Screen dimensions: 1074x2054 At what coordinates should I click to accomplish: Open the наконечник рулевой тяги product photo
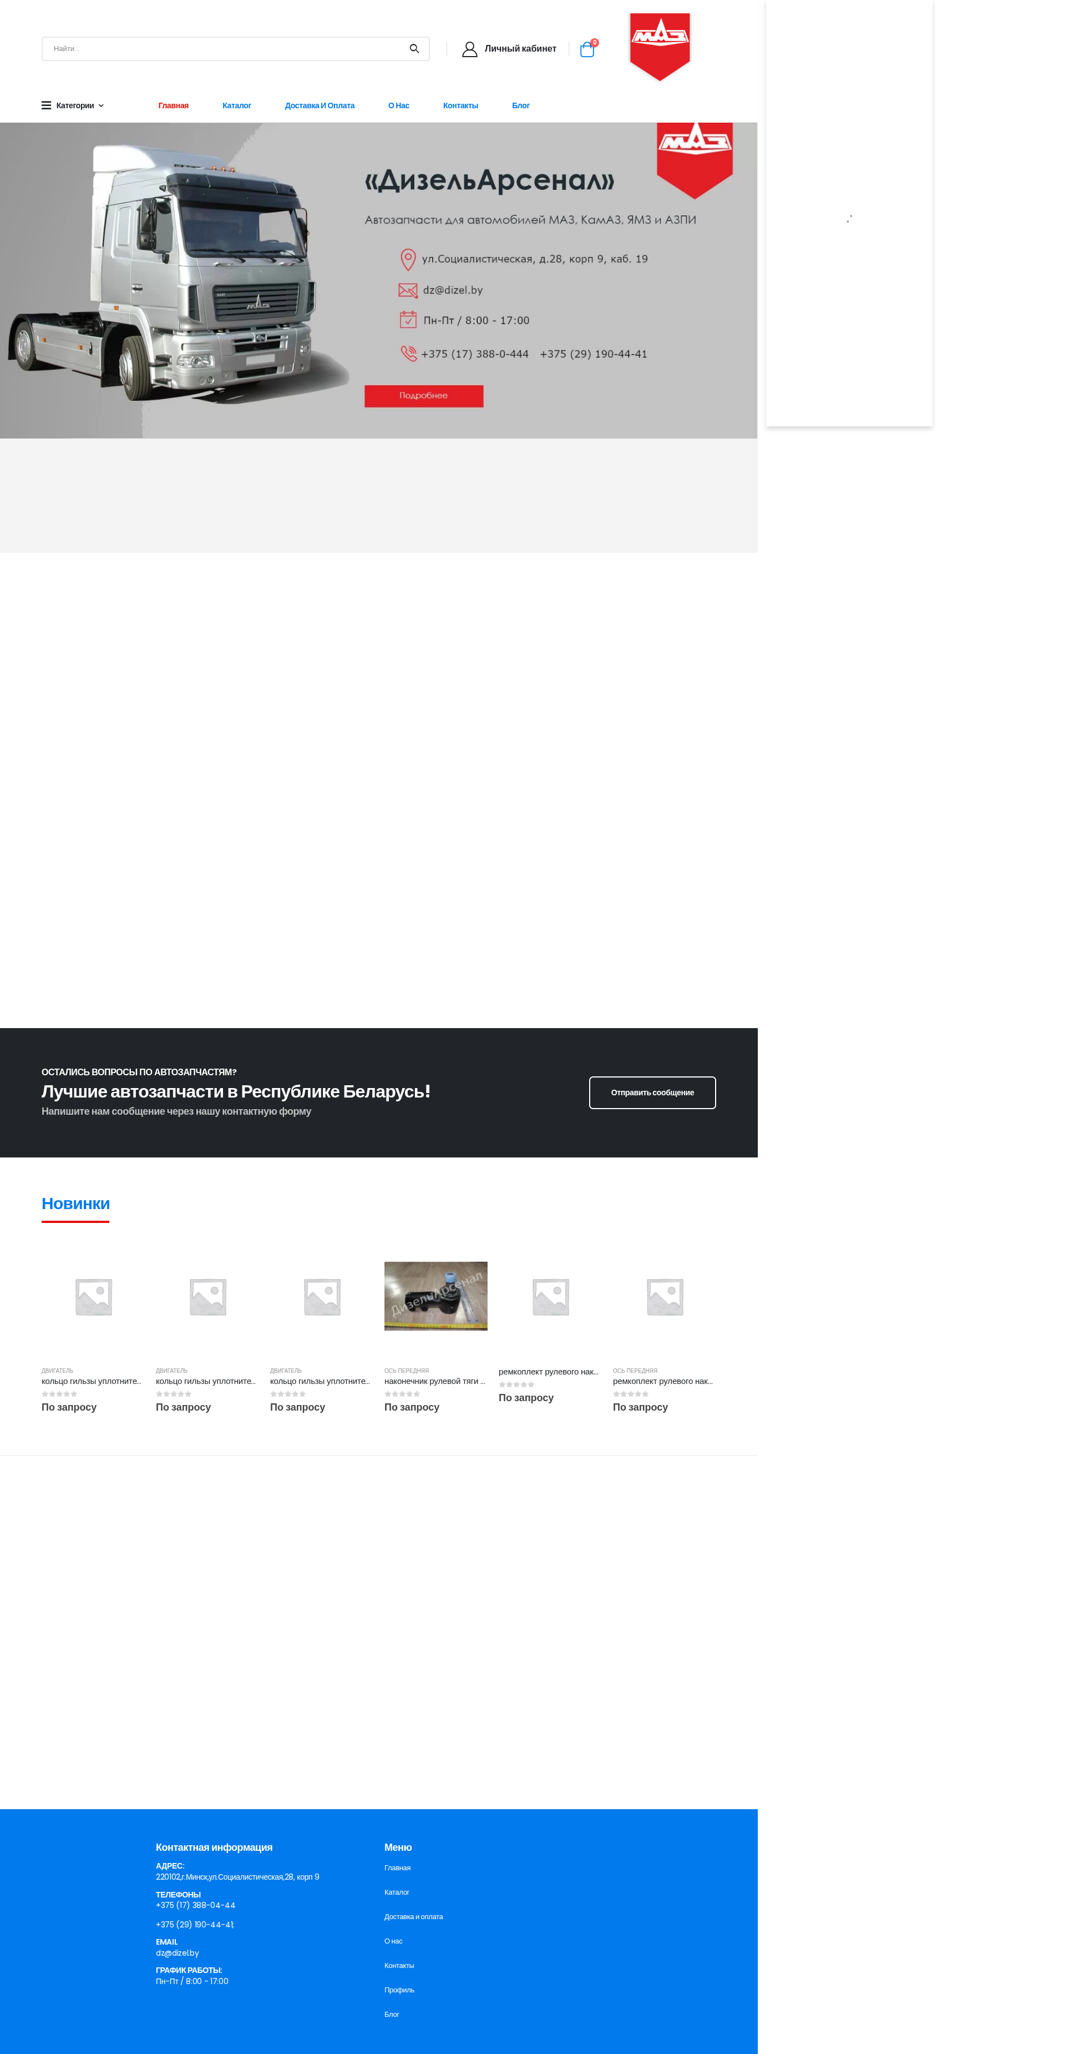(x=435, y=1296)
